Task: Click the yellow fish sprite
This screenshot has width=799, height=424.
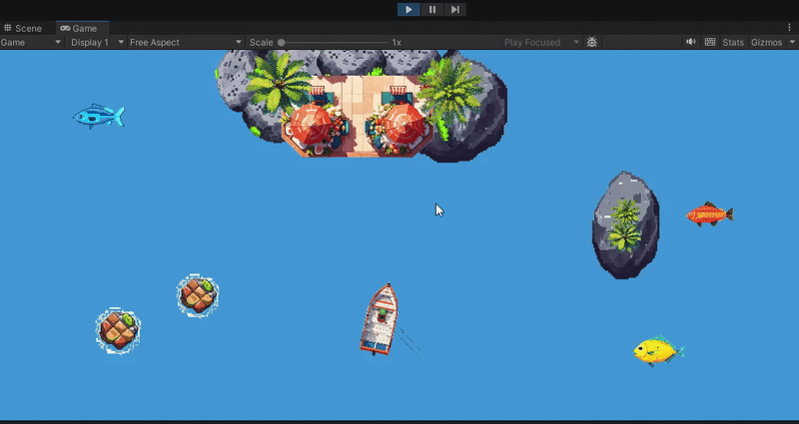Action: point(658,351)
